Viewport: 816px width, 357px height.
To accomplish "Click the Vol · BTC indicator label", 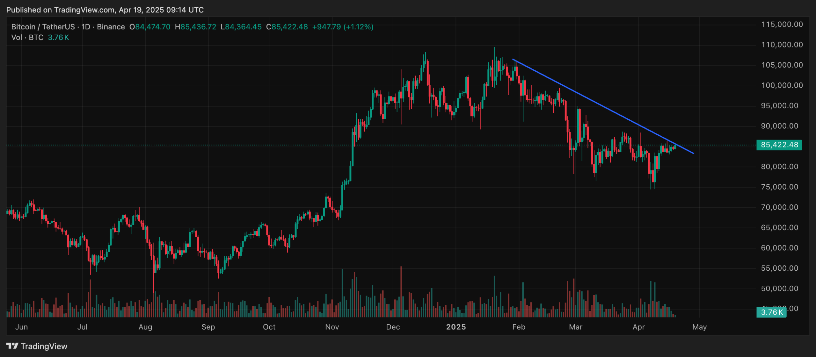I will (27, 38).
